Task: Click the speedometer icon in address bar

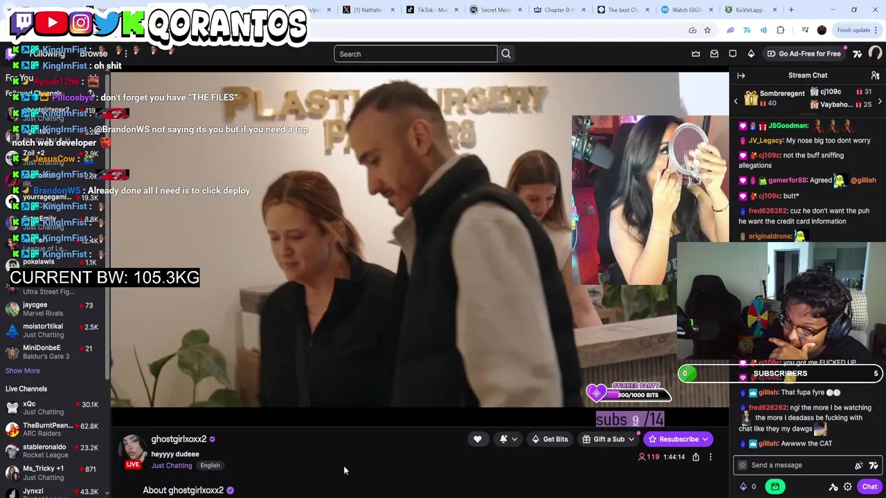Action: [x=692, y=30]
